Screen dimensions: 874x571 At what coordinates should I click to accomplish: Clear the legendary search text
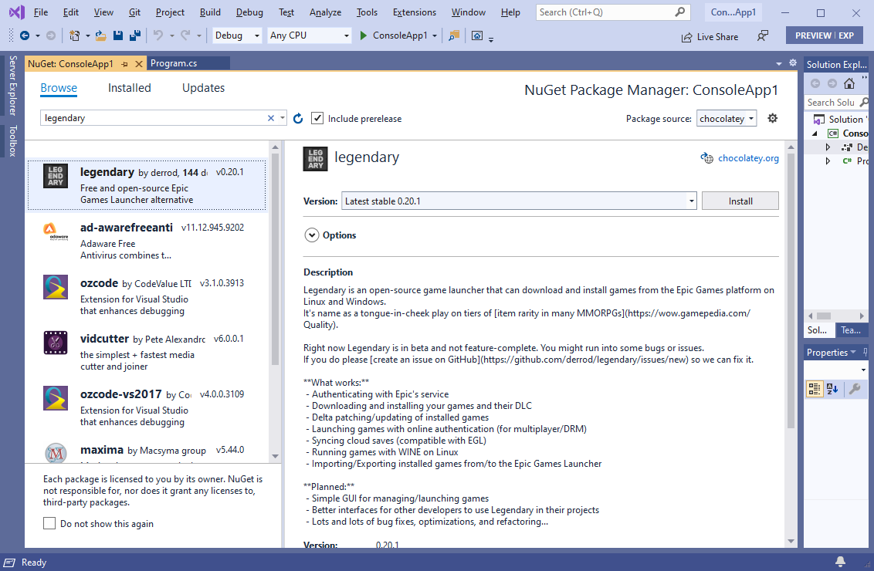[271, 118]
